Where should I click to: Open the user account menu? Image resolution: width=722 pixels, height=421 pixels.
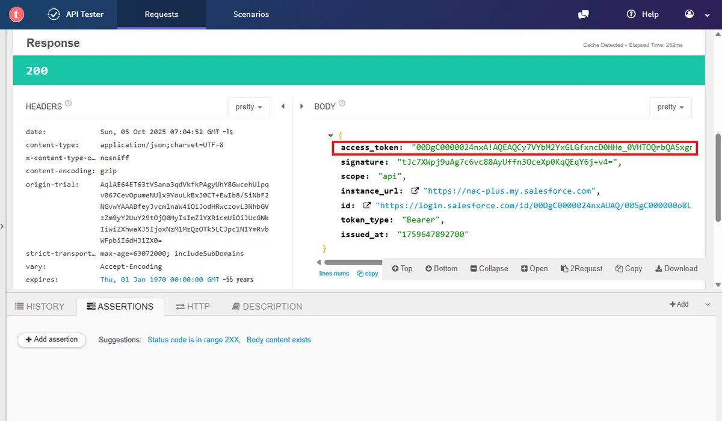697,14
